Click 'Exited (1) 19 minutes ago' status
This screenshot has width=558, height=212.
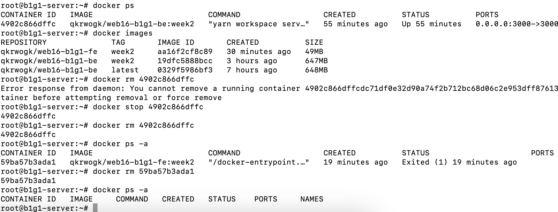460,162
